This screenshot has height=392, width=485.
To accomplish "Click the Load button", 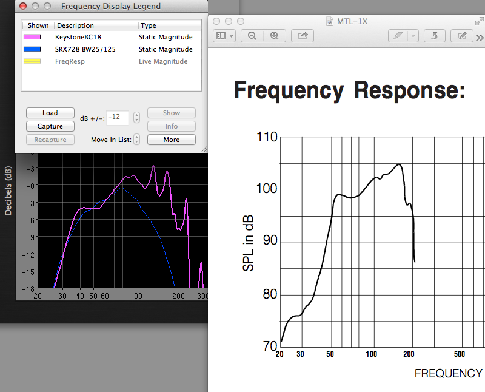I will 50,113.
